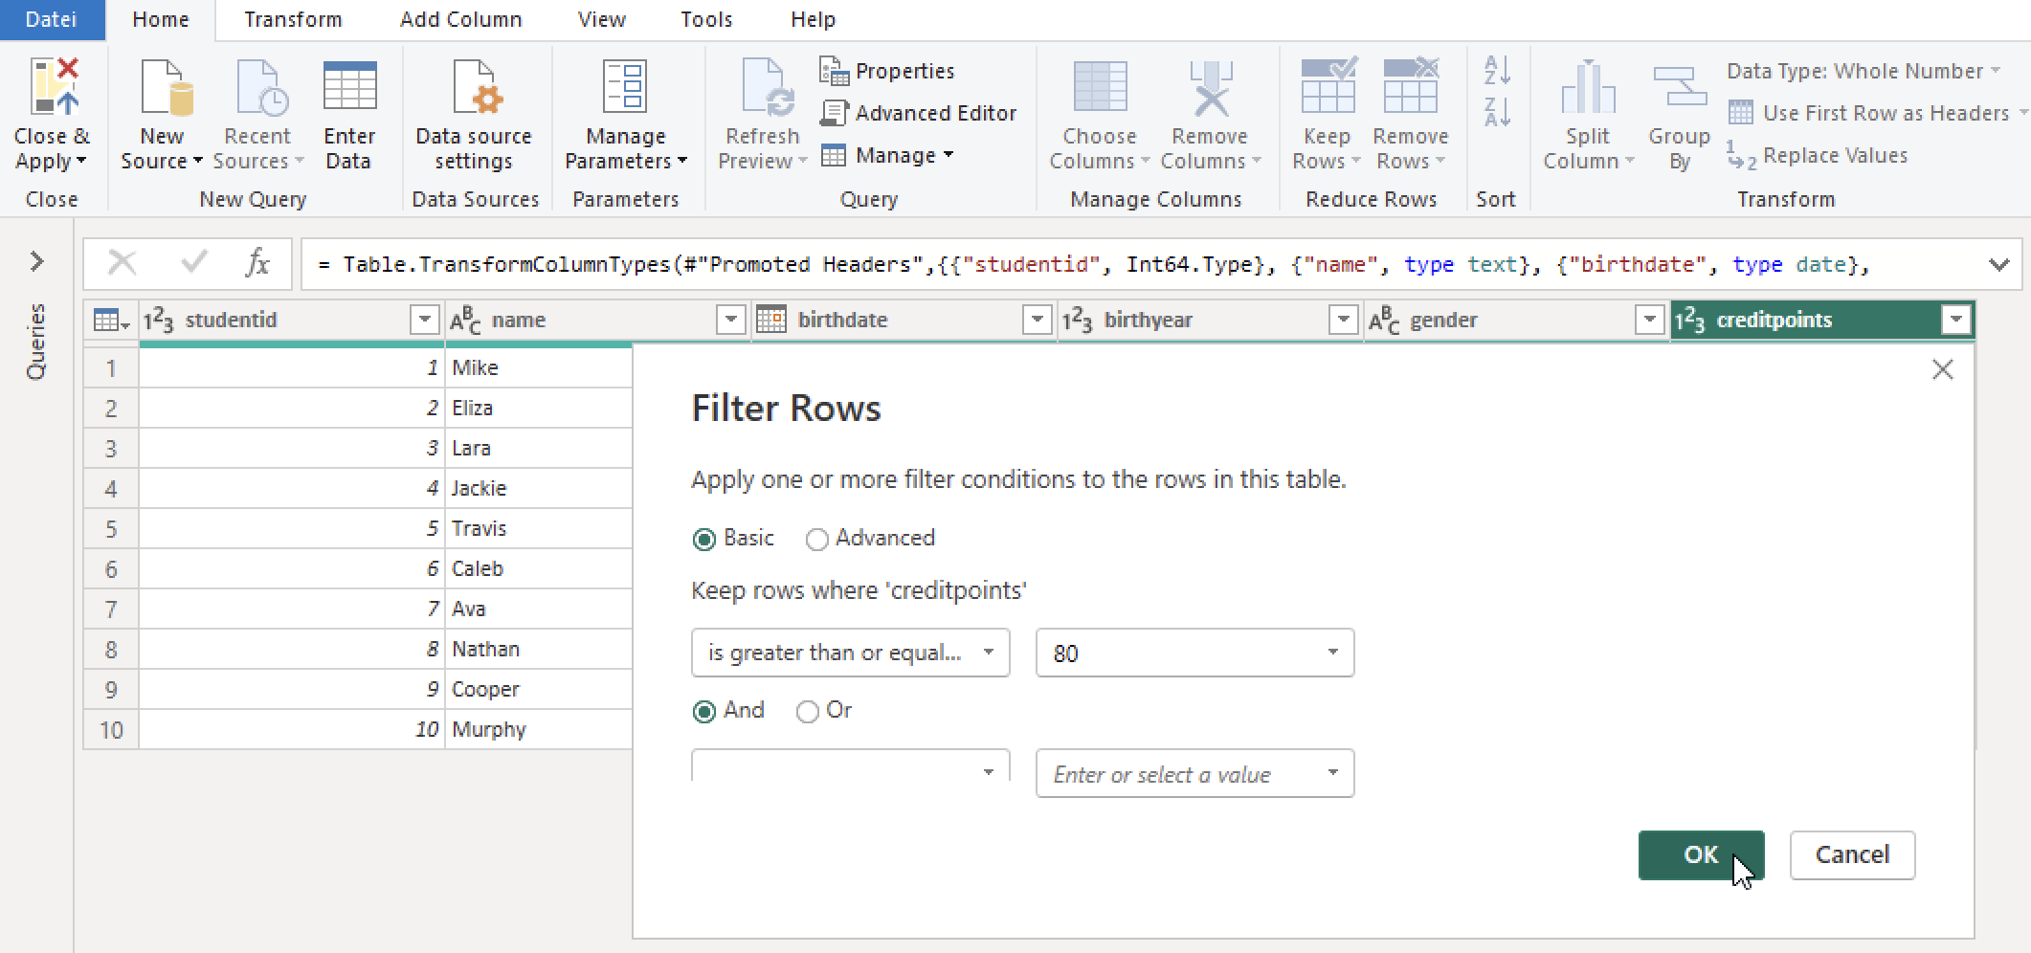2031x953 pixels.
Task: Click the Split Column tool
Action: 1586,112
